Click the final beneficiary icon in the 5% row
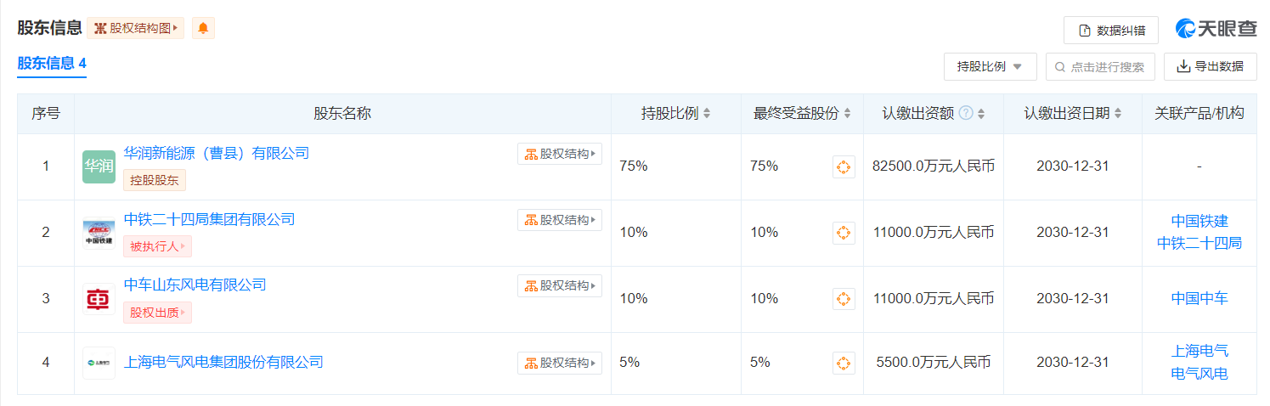The width and height of the screenshot is (1270, 406). point(843,364)
